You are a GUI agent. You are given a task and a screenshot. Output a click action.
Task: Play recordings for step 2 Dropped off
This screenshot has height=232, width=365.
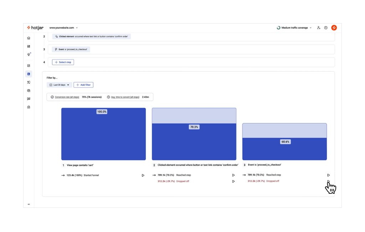pyautogui.click(x=233, y=181)
